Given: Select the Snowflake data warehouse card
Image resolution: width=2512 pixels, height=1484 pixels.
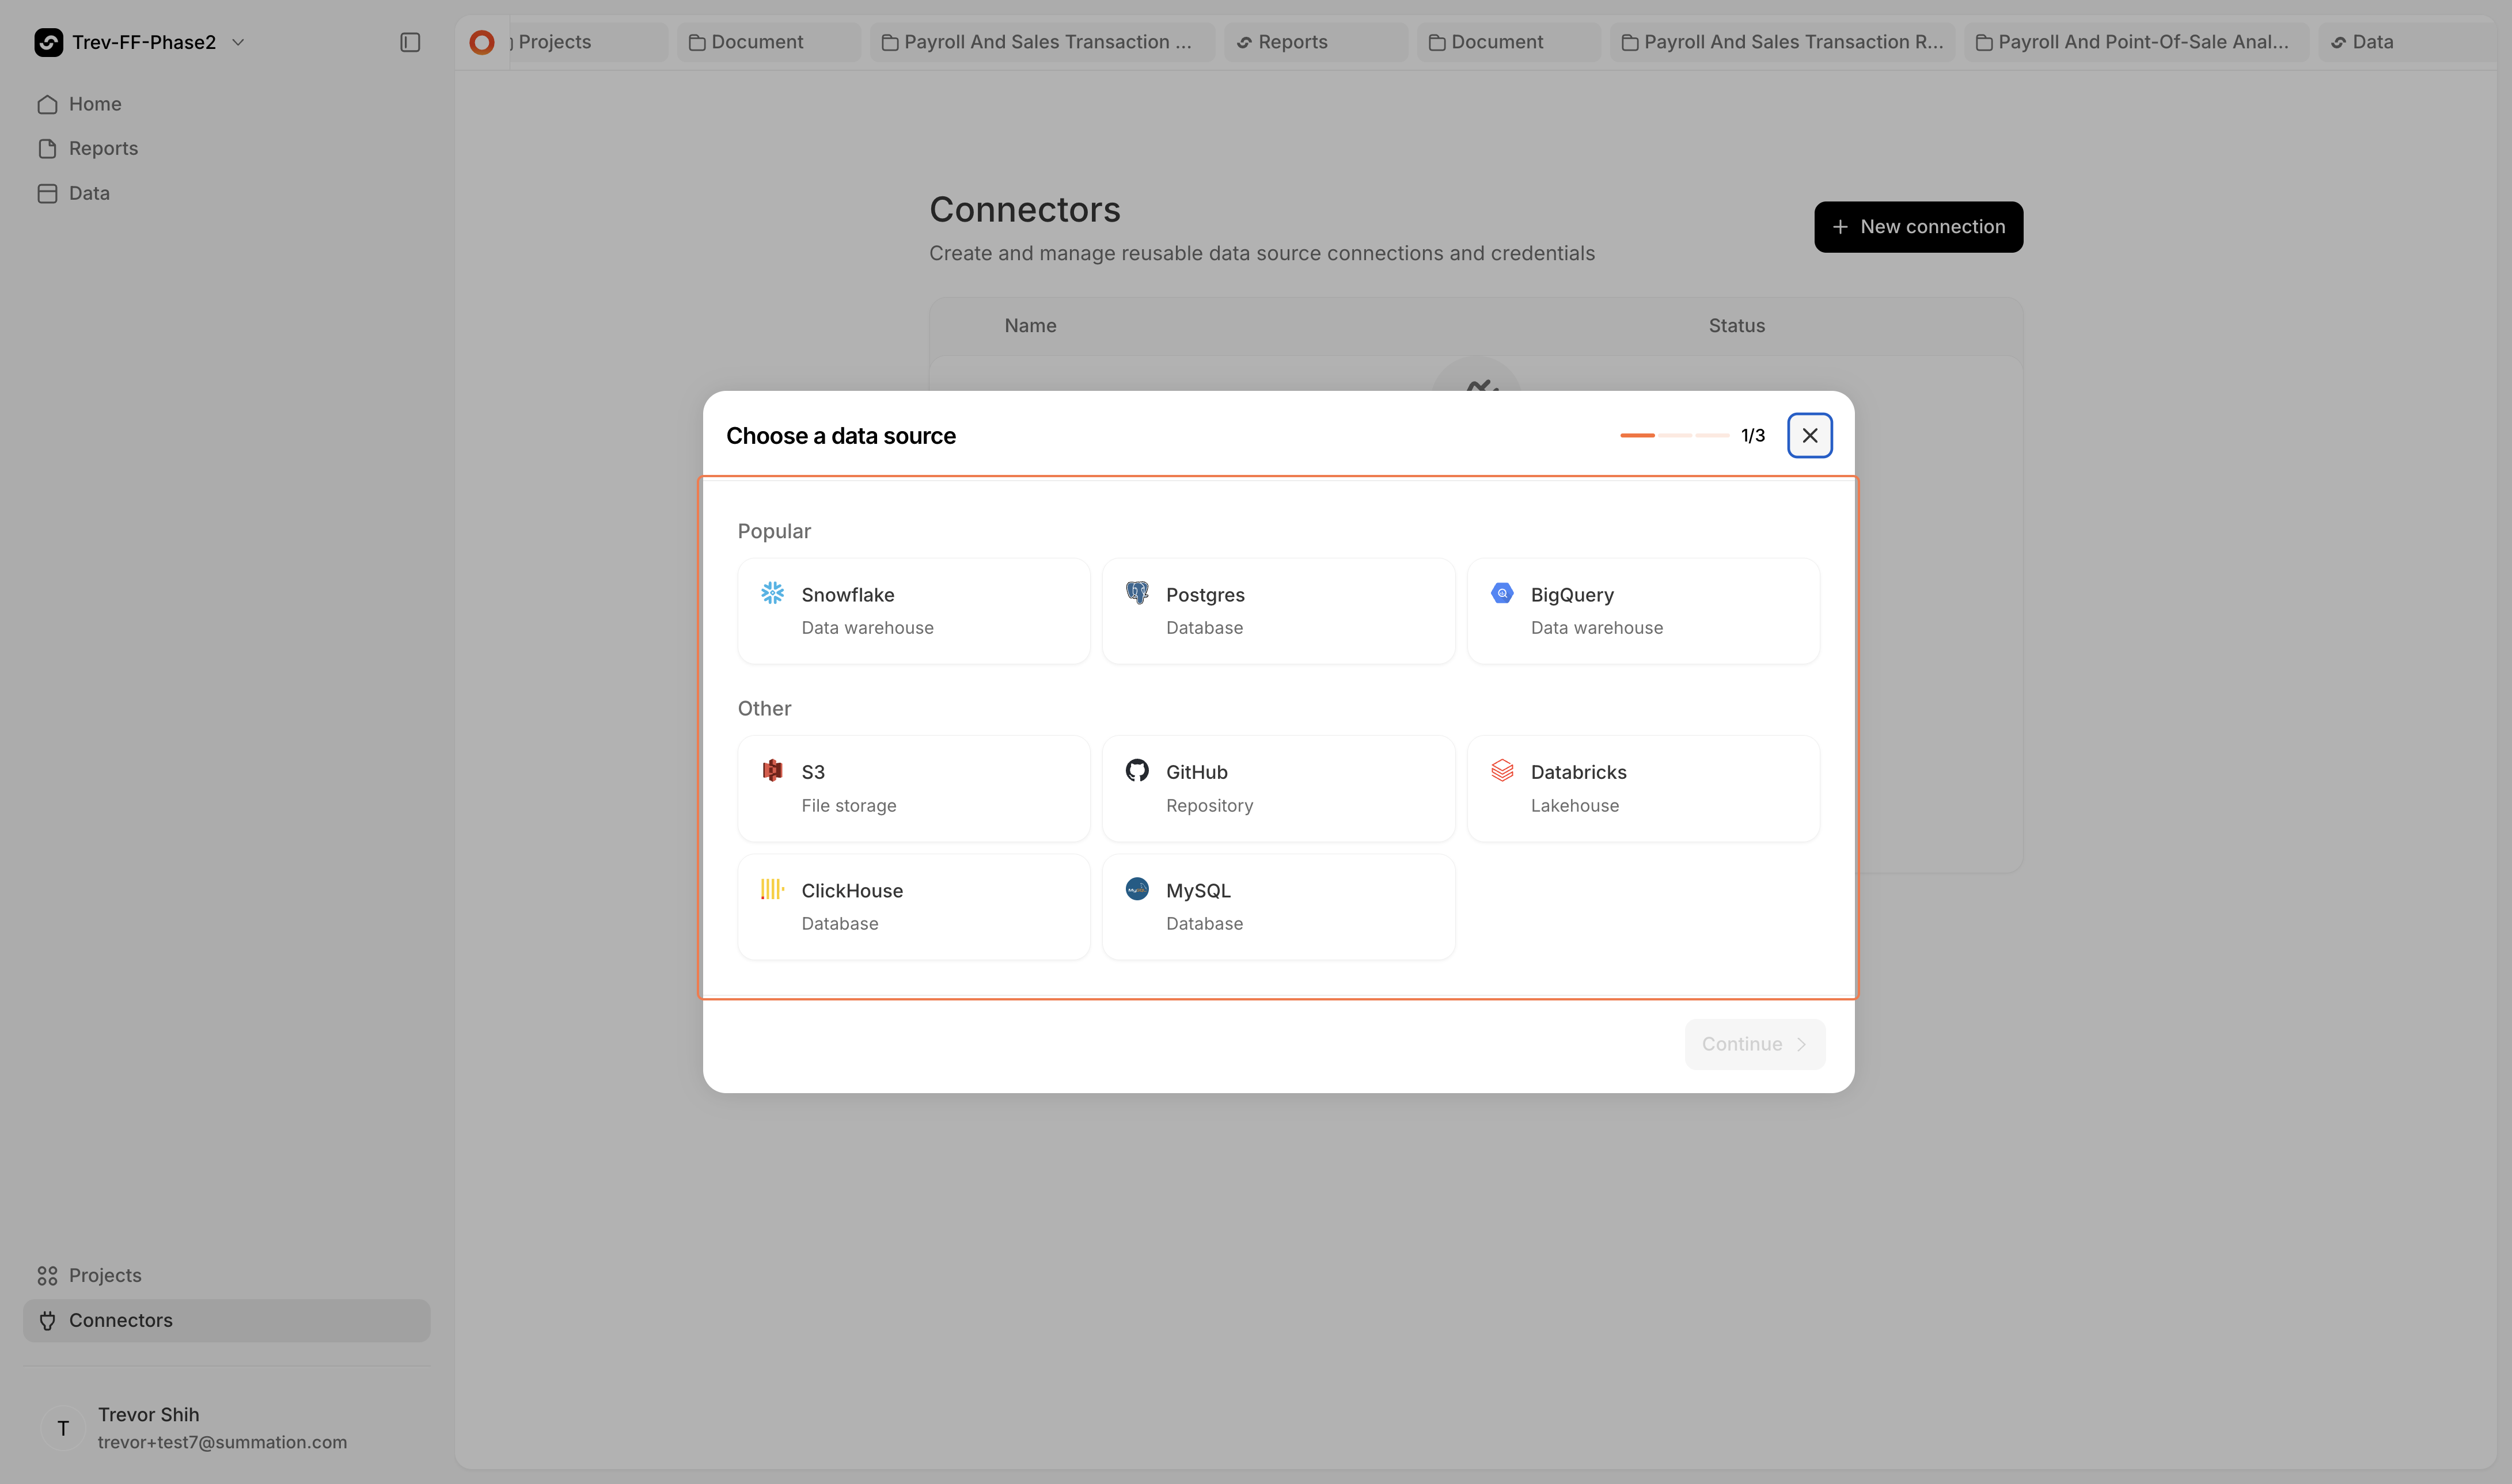Looking at the screenshot, I should click(913, 611).
